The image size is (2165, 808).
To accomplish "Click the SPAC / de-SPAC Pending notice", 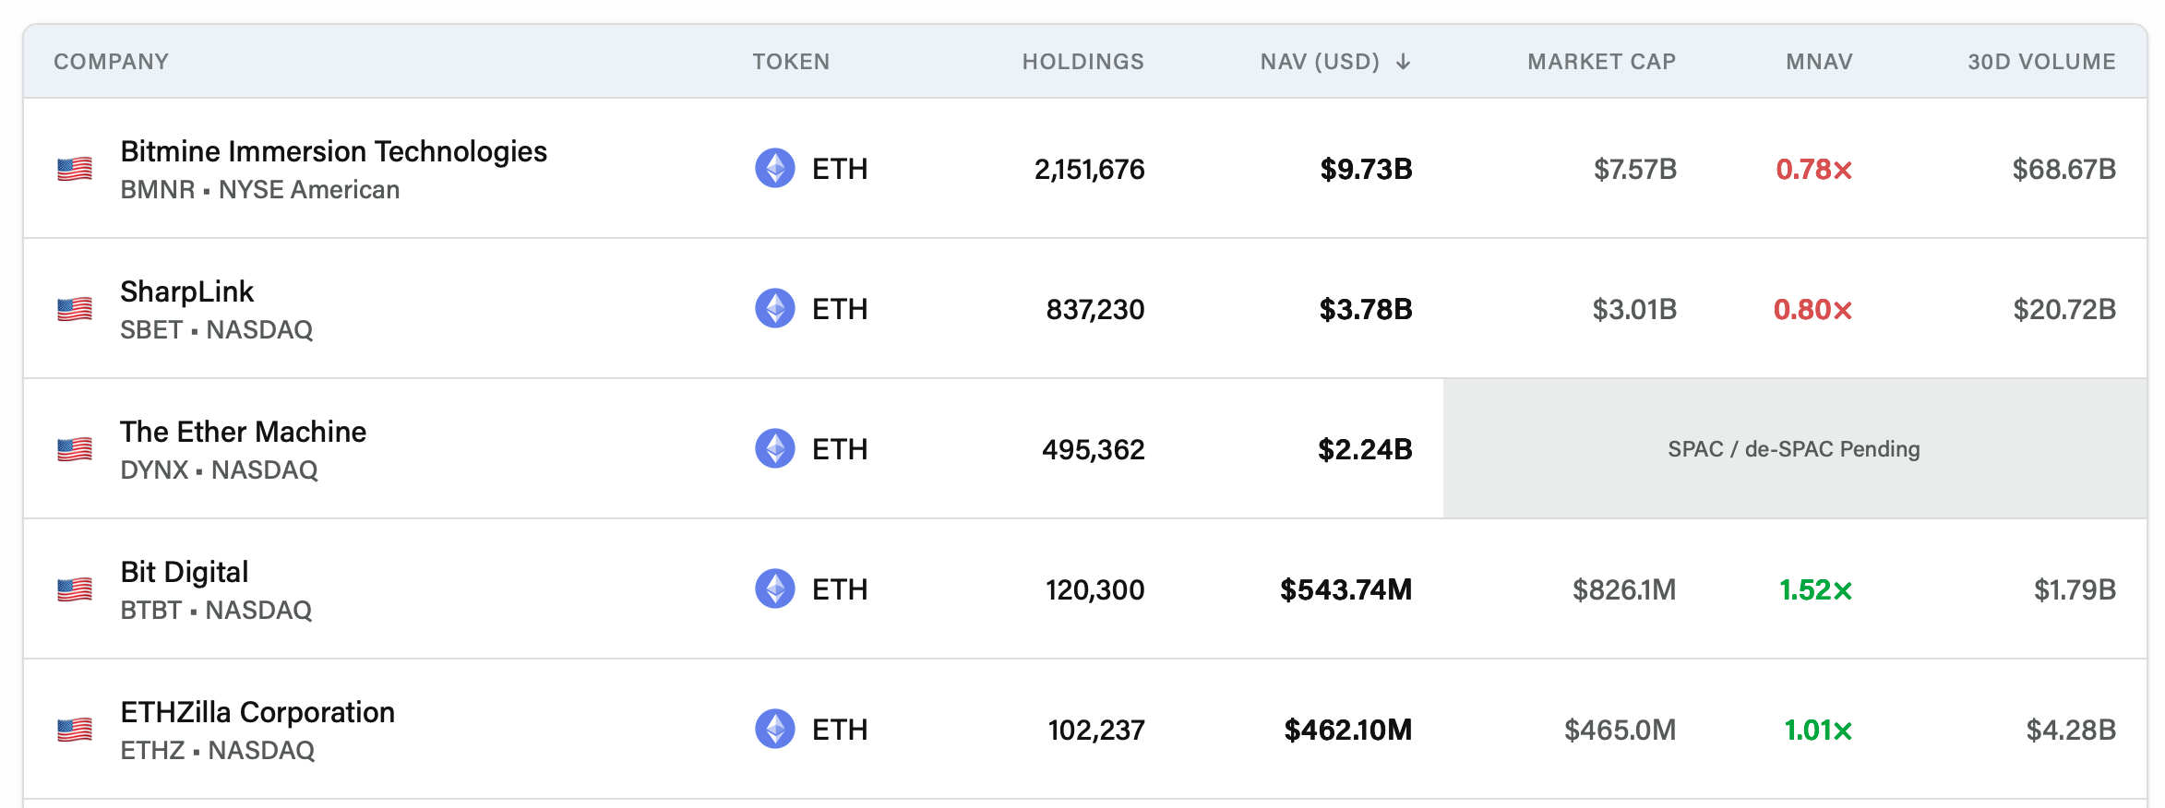I will click(x=1793, y=449).
